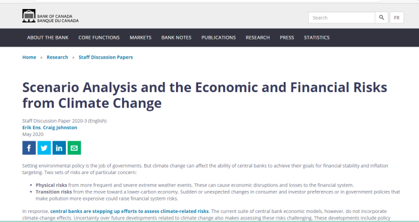Image resolution: width=419 pixels, height=222 pixels.
Task: Open the Publications menu
Action: click(x=218, y=38)
